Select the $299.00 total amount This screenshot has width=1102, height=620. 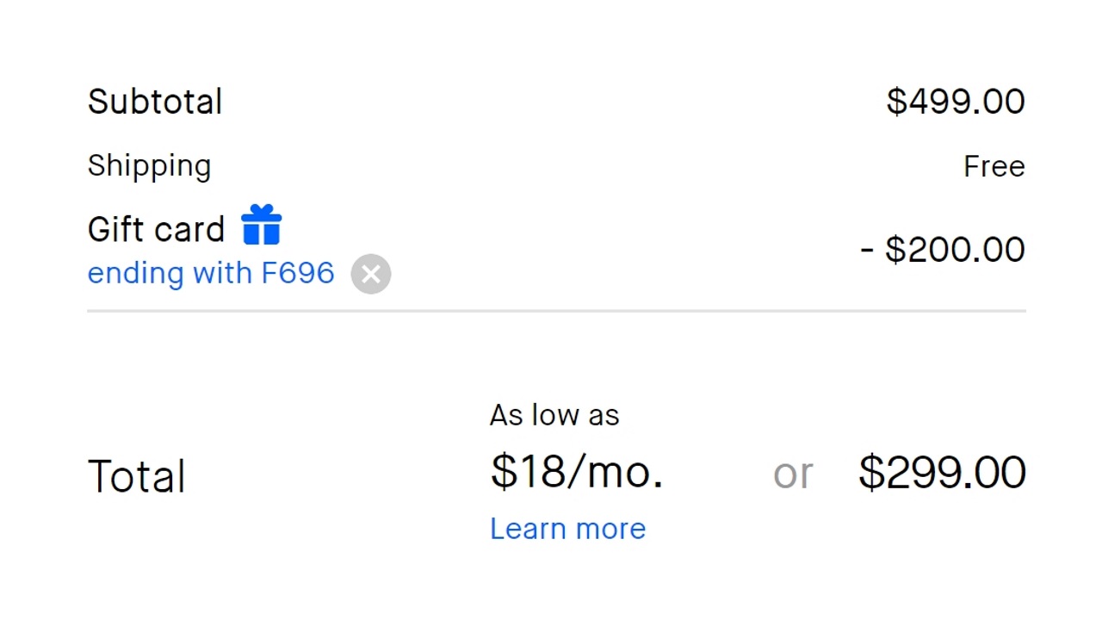click(942, 473)
